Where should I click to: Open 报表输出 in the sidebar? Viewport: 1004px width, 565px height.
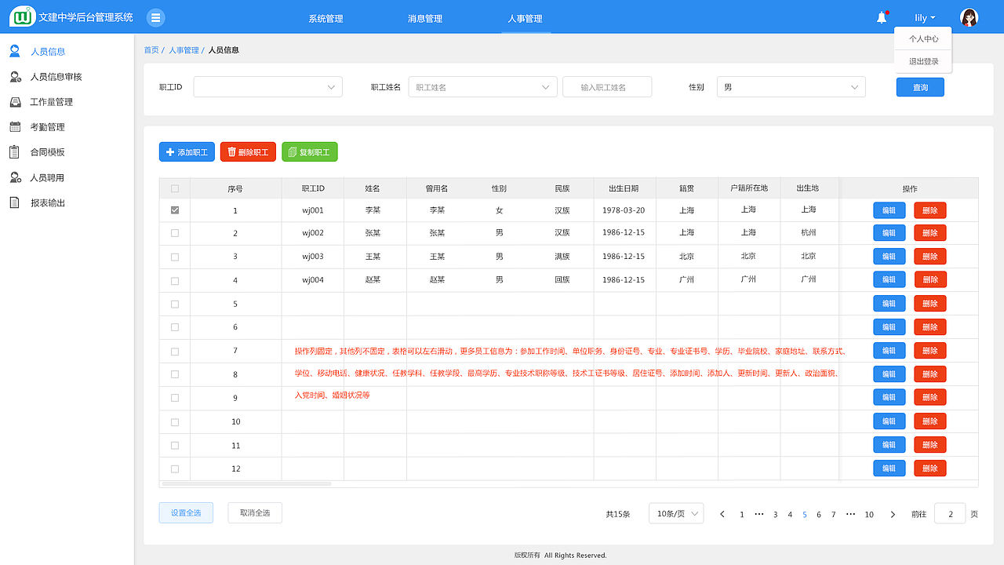[x=47, y=202]
